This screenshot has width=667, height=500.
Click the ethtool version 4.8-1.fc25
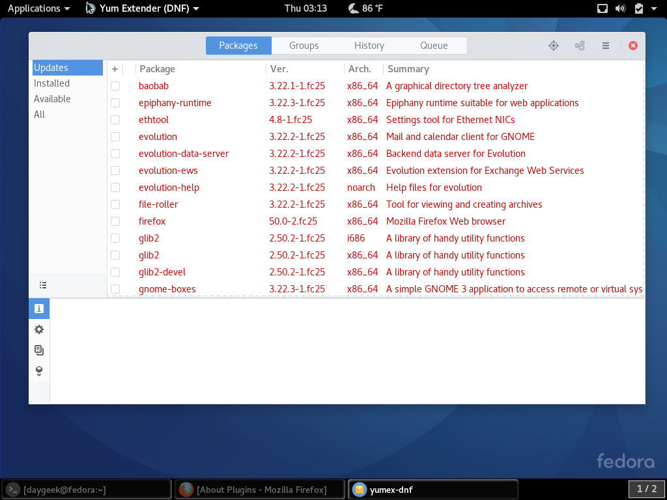point(291,120)
